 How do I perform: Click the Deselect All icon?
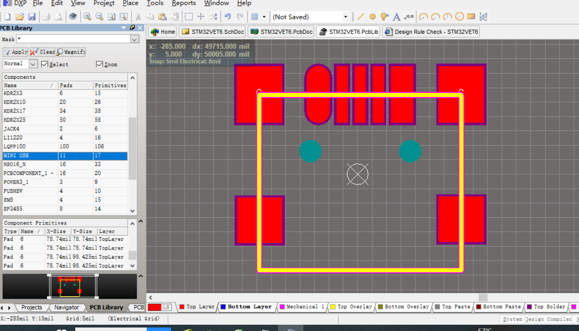213,17
